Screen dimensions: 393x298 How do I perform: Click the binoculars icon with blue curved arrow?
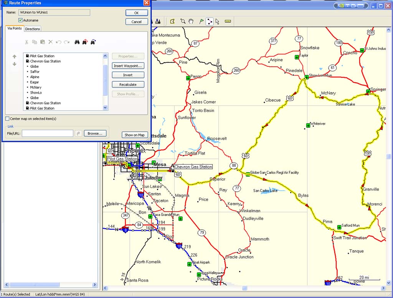pyautogui.click(x=93, y=42)
